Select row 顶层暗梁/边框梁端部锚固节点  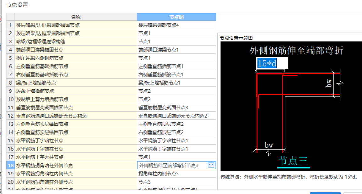click(x=76, y=33)
